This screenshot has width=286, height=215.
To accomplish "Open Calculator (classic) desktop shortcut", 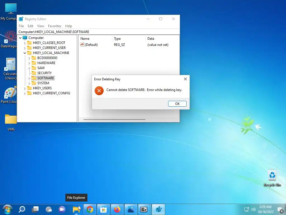I will pos(10,69).
